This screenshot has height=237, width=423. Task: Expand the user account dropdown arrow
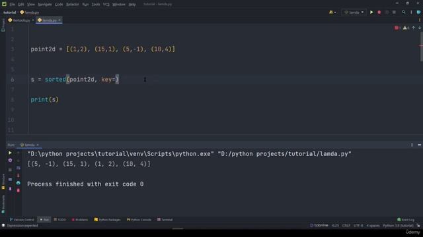[335, 13]
